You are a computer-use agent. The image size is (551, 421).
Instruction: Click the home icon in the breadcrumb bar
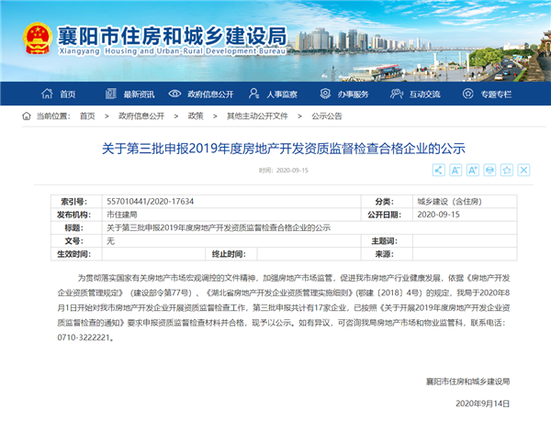coord(14,116)
